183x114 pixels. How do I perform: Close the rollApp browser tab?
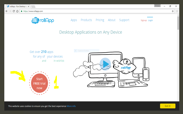coord(28,6)
